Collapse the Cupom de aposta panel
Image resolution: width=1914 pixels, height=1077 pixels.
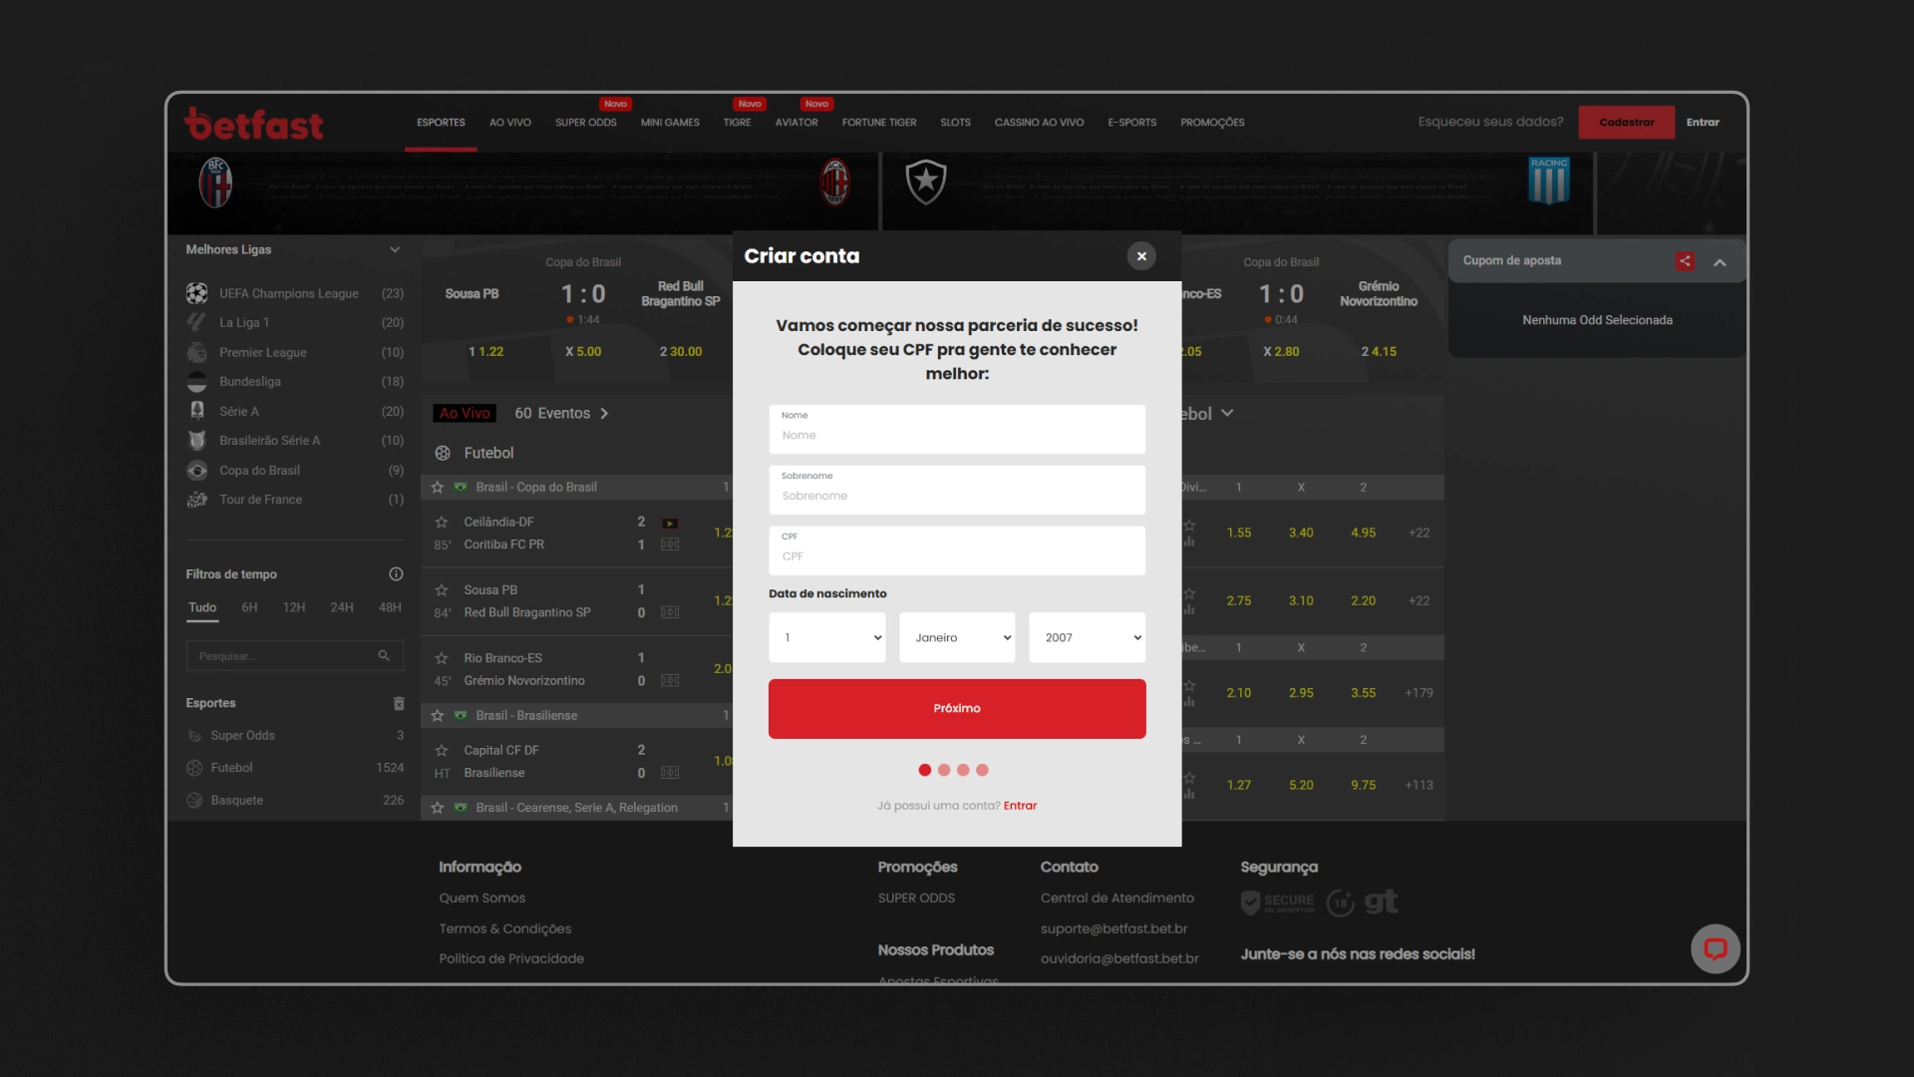tap(1720, 262)
